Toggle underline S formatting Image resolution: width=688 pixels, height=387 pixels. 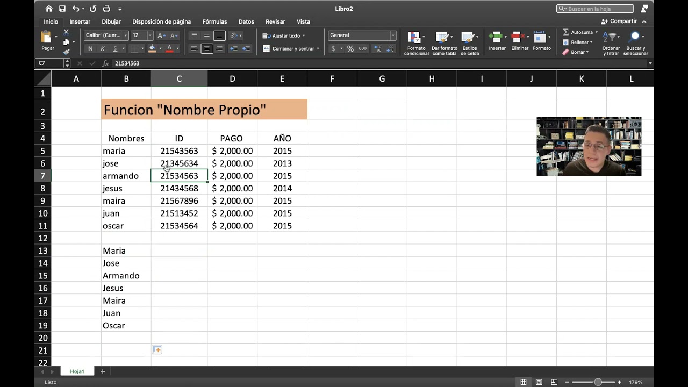(115, 48)
